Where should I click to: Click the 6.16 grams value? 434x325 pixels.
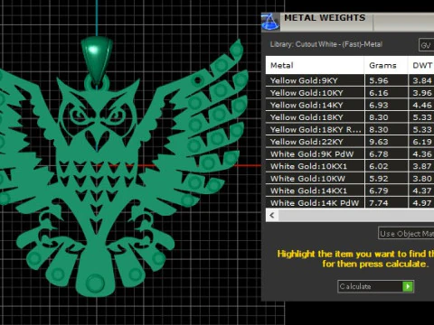pyautogui.click(x=379, y=93)
